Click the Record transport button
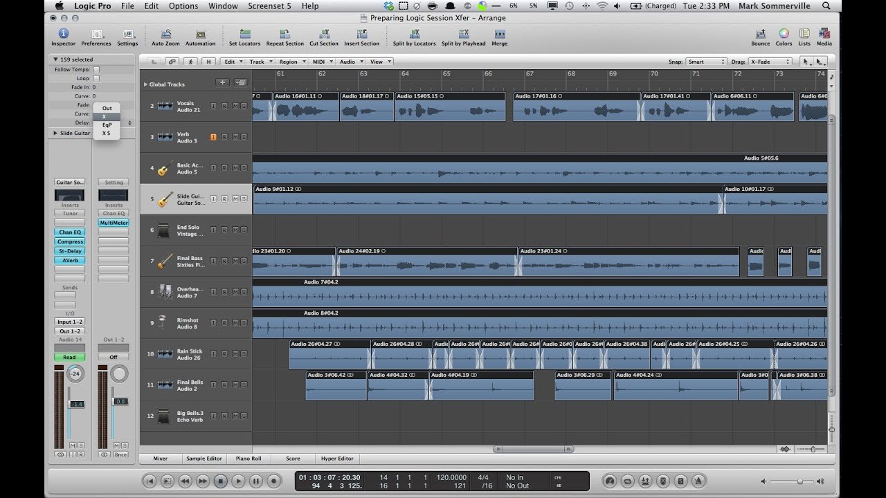This screenshot has width=886, height=498. (274, 481)
